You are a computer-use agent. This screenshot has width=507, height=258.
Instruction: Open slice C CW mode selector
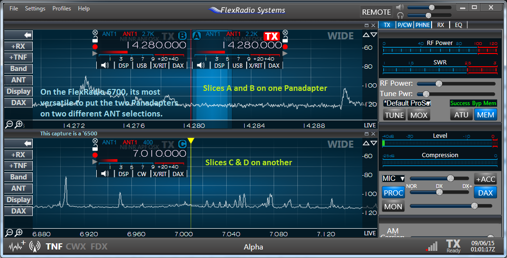(142, 174)
